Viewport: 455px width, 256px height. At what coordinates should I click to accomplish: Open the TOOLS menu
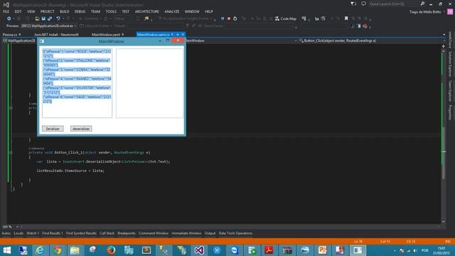(111, 11)
